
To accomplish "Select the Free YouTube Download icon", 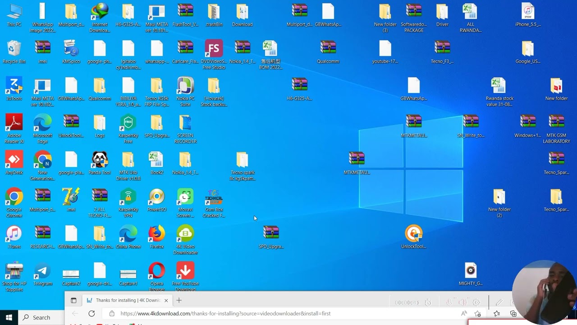I will pyautogui.click(x=185, y=277).
